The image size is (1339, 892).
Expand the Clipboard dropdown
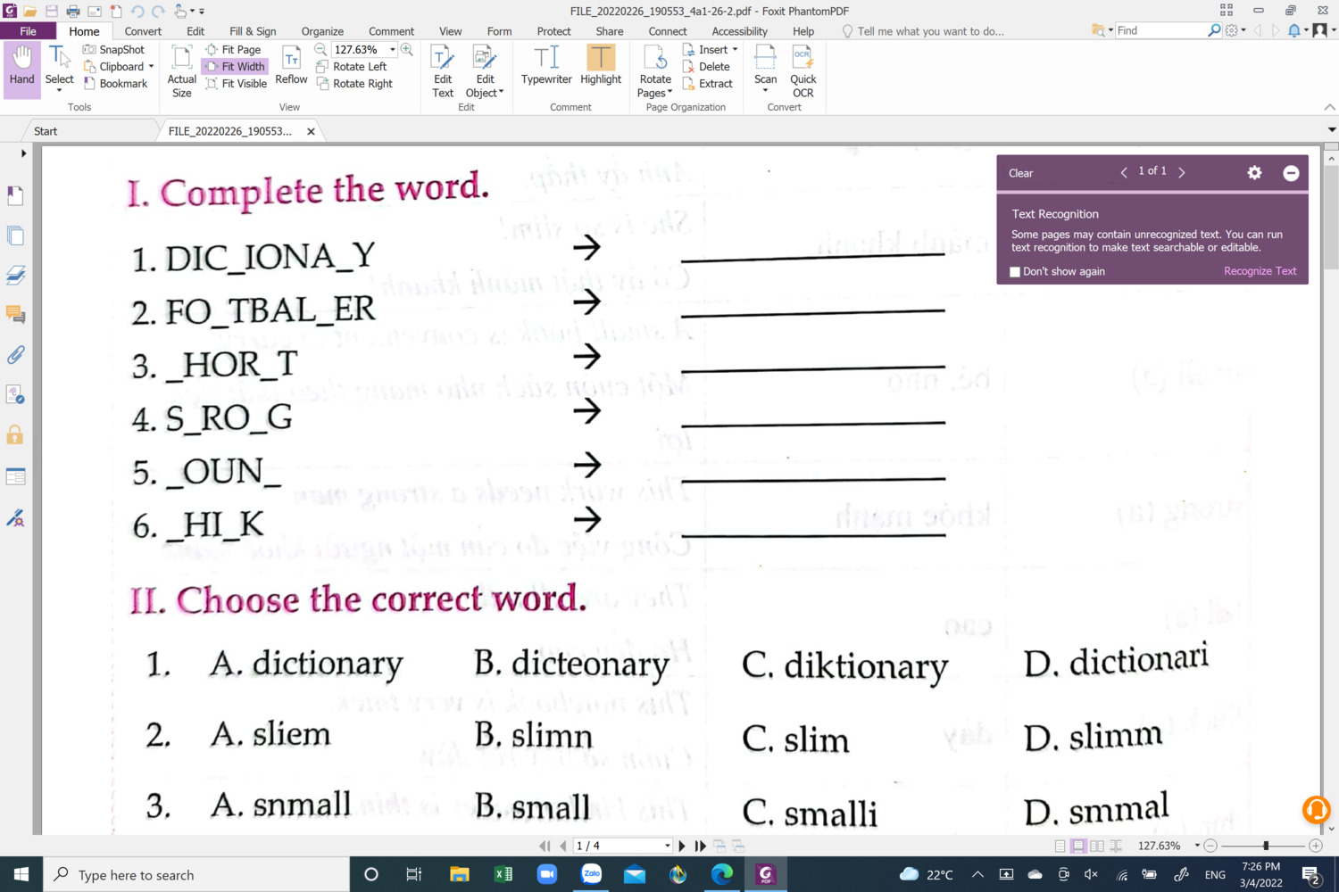point(151,67)
